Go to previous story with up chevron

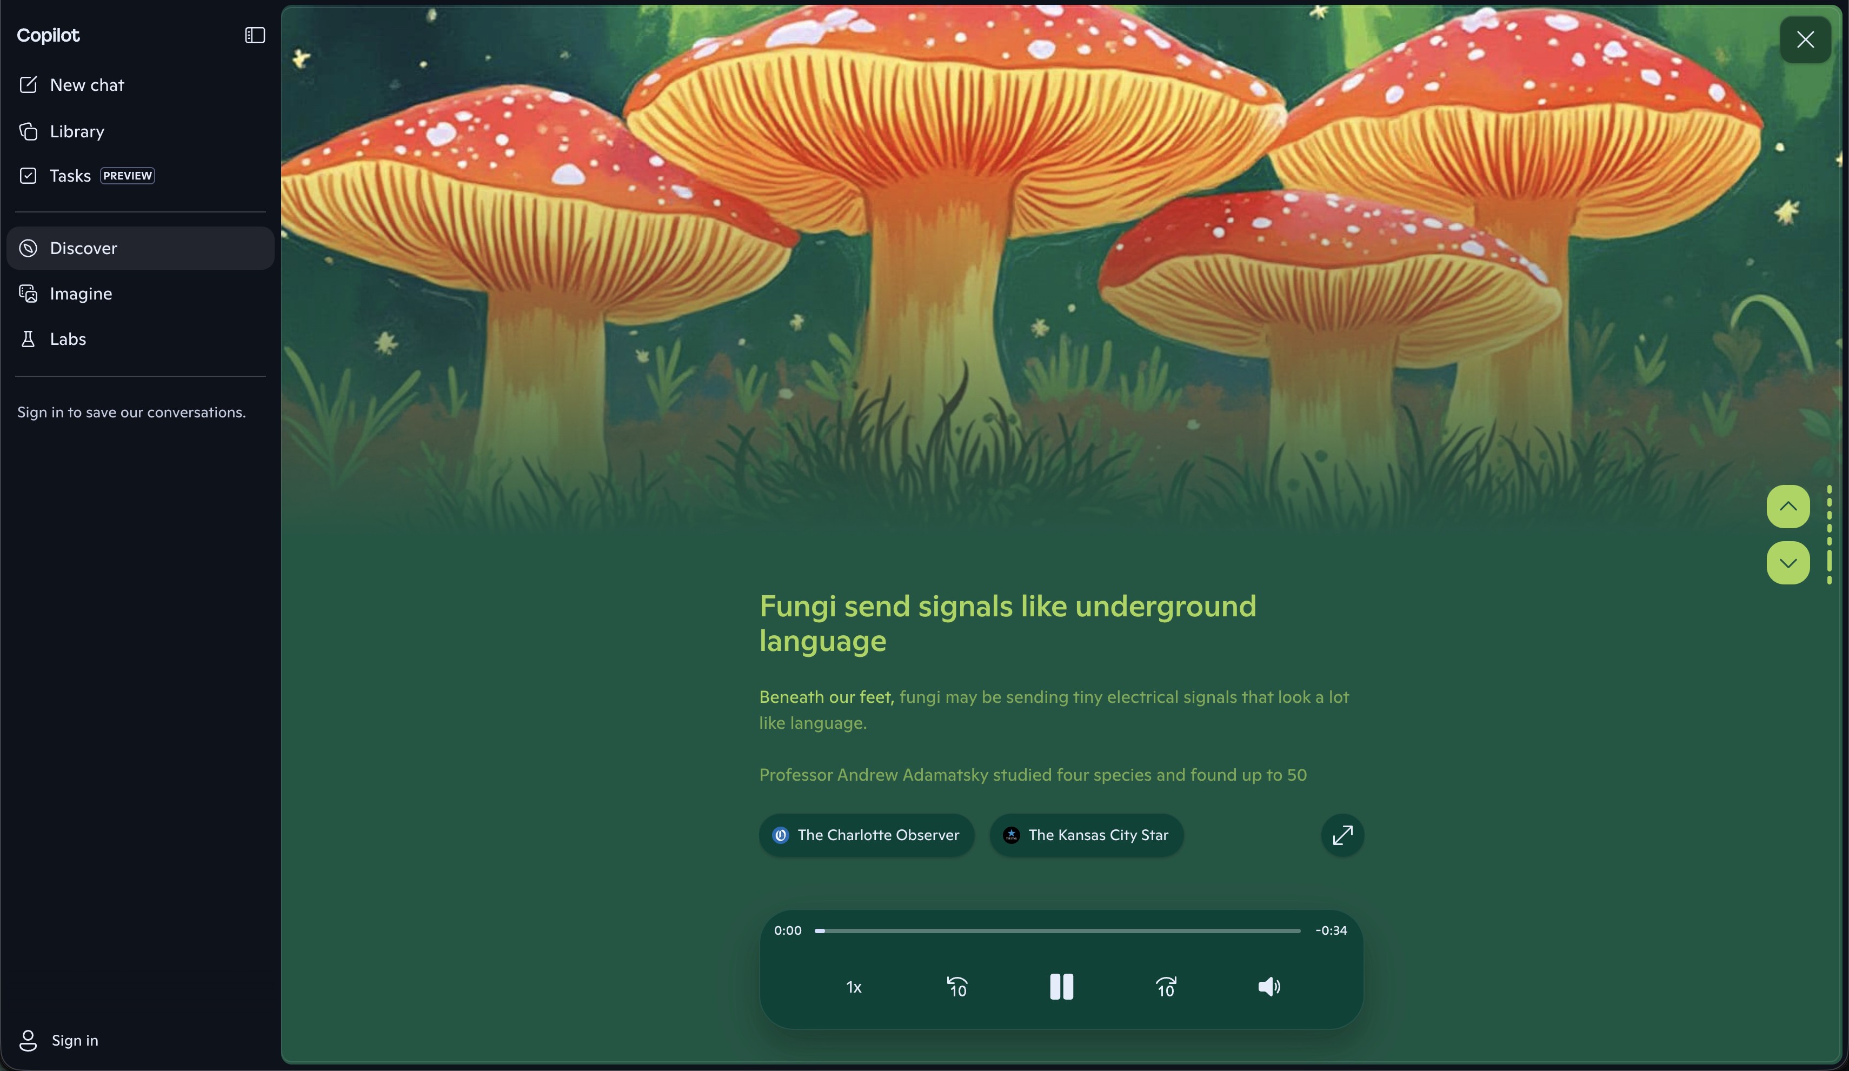point(1787,506)
